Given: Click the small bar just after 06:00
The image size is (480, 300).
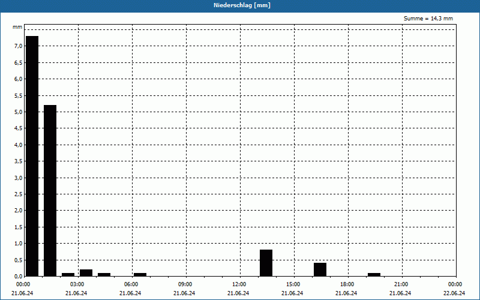Looking at the screenshot, I should (140, 274).
